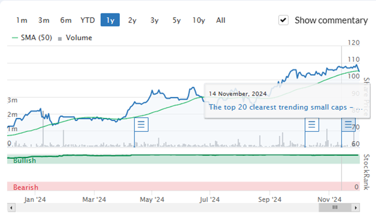Viewport: 376px width, 218px height.
Task: Click the 110 price axis label
Action: (354, 60)
